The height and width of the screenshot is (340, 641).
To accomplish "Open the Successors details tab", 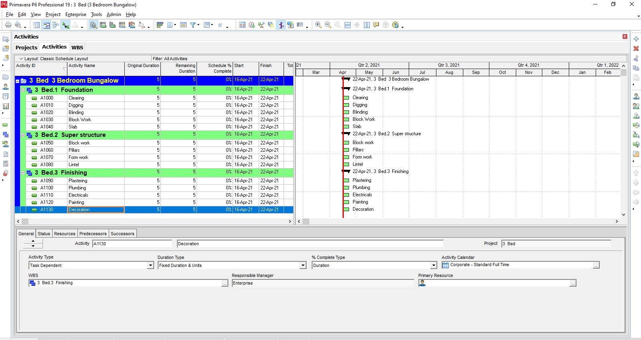I will point(123,234).
